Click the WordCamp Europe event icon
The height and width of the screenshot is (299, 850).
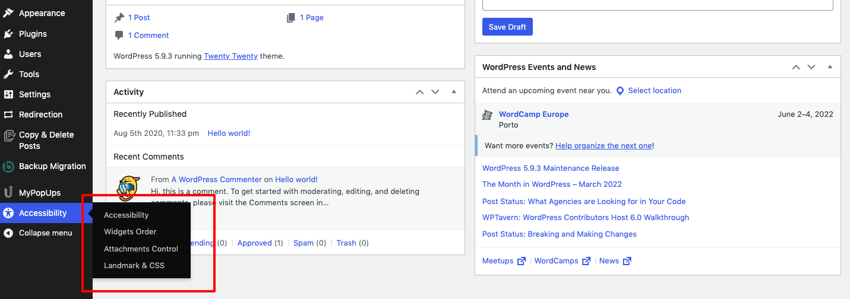(x=487, y=115)
